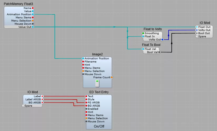
Task: Select the Bool Out pin on the IO Mod
Action: tap(197, 33)
